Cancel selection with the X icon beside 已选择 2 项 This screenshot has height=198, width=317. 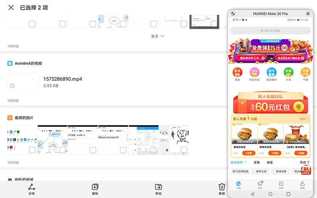[11, 8]
